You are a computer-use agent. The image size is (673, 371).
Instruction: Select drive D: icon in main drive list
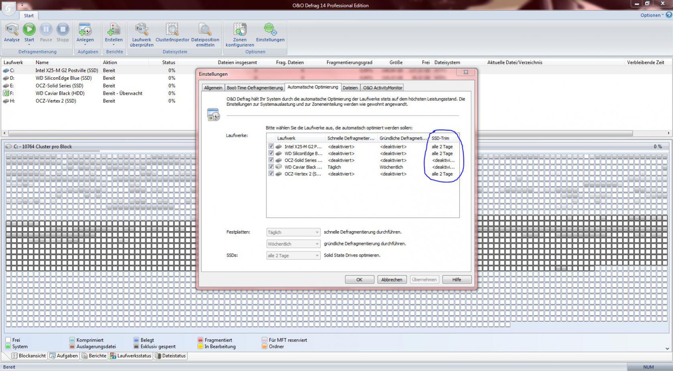(x=6, y=78)
